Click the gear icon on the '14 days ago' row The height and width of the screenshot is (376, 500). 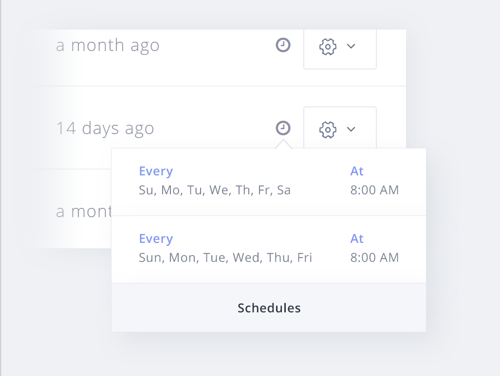[328, 129]
